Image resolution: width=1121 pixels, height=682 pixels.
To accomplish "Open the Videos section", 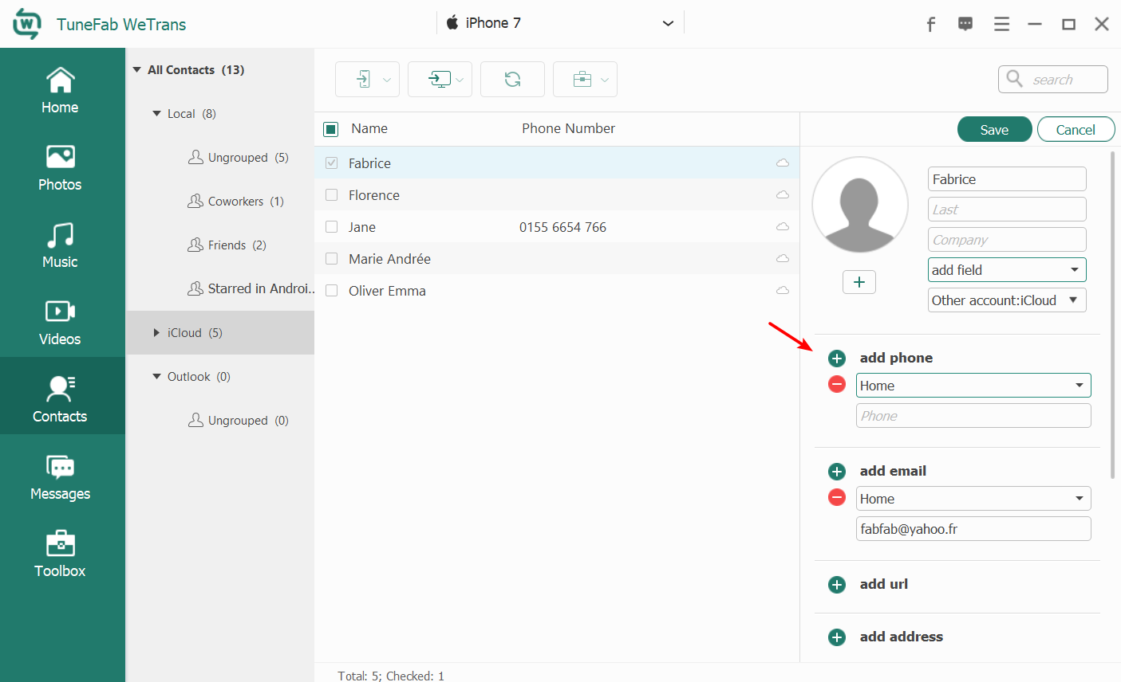I will point(61,322).
